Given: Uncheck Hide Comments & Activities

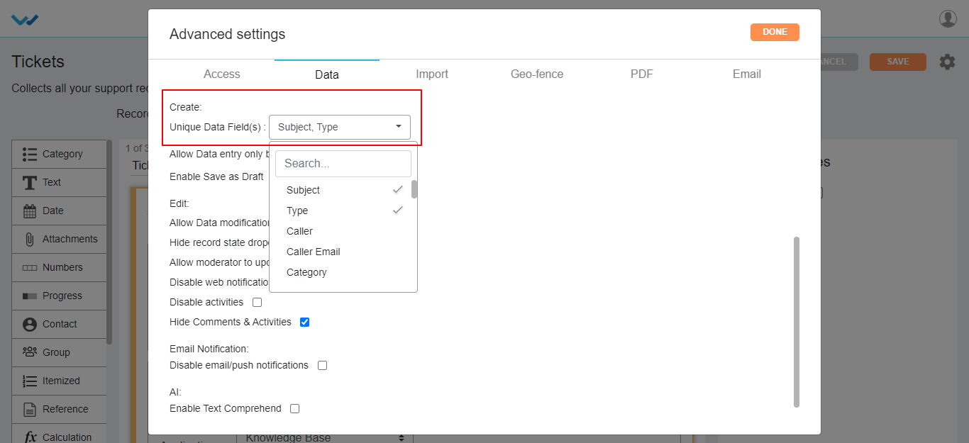Looking at the screenshot, I should point(304,322).
